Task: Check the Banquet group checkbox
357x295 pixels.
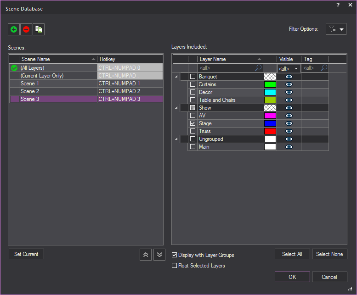Action: (193, 76)
